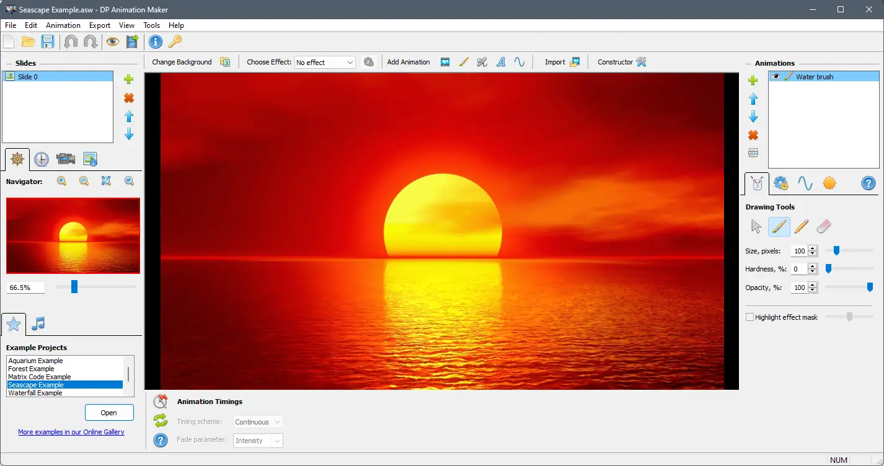The height and width of the screenshot is (466, 884).
Task: Open the Export menu
Action: pyautogui.click(x=100, y=25)
